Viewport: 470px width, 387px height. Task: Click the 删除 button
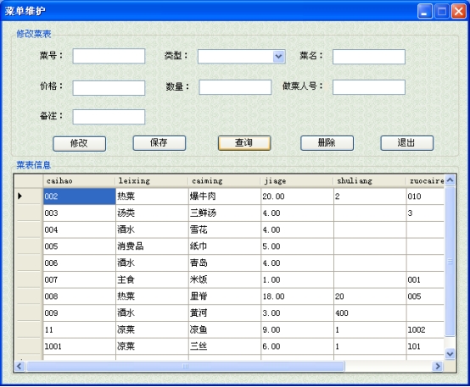(327, 143)
